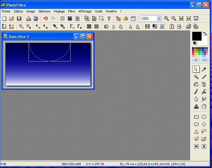
Task: Increase saturation with colored squares plus icon
Action: click(x=62, y=26)
